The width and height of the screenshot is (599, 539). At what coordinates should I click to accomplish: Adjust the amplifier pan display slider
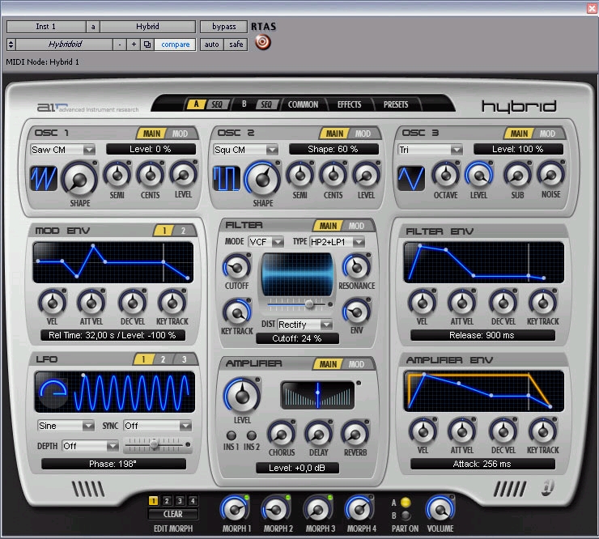point(317,395)
